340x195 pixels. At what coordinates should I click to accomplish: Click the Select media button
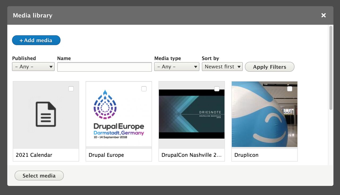click(x=39, y=175)
